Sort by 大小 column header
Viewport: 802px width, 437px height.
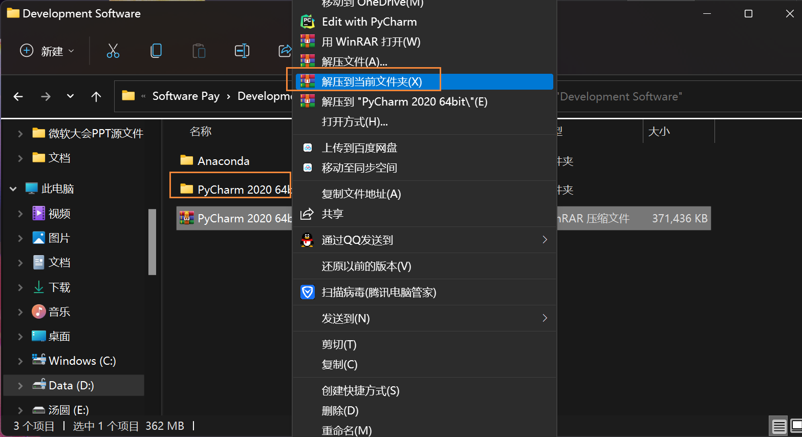(659, 132)
